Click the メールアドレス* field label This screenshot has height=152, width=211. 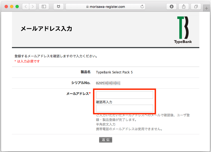pos(78,94)
